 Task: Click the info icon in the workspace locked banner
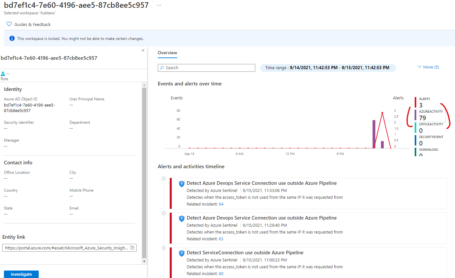coord(12,38)
